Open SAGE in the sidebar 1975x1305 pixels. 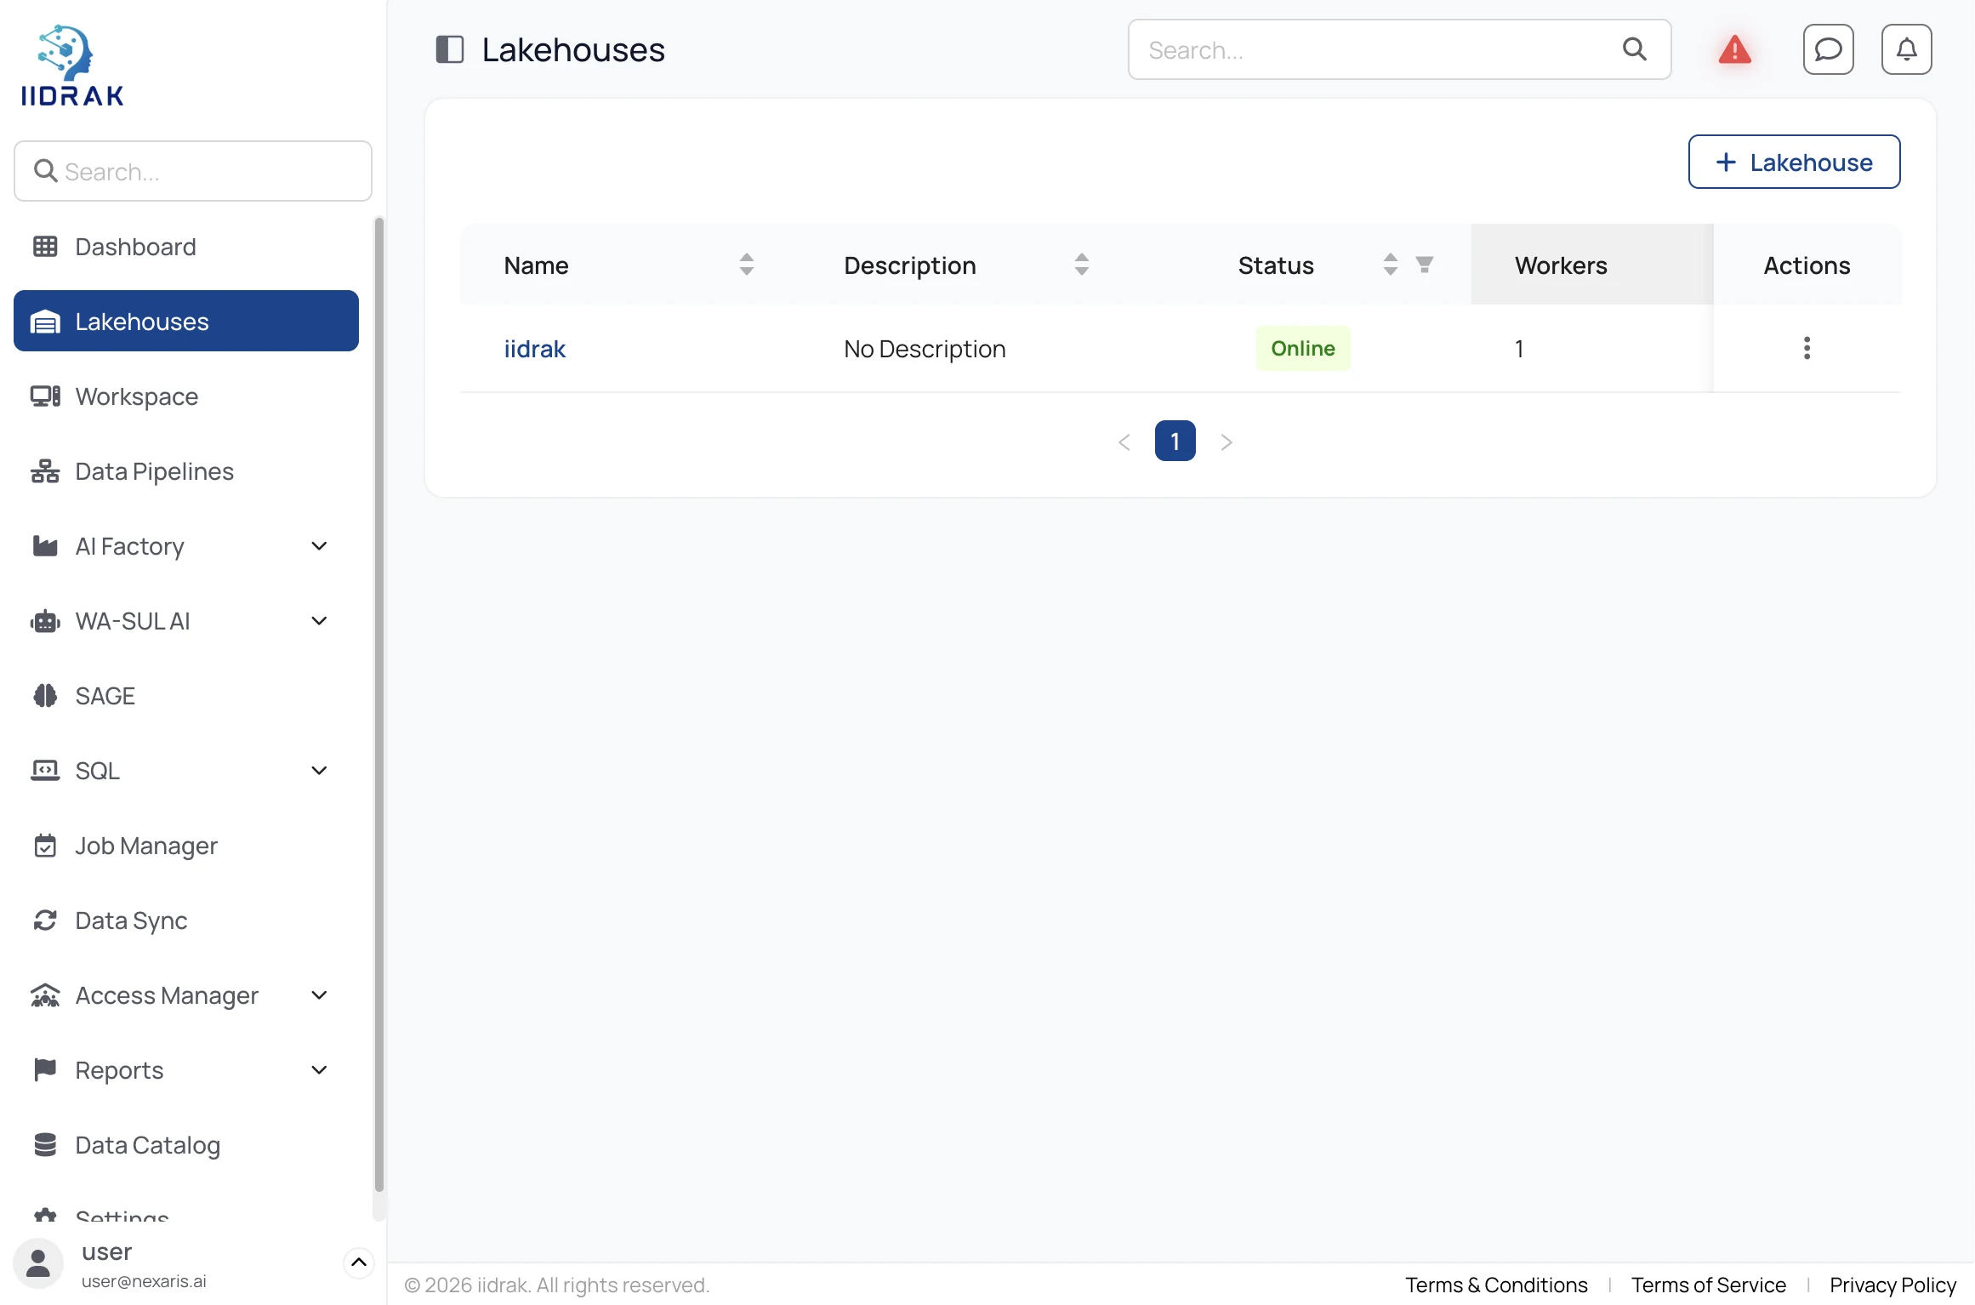pos(186,696)
